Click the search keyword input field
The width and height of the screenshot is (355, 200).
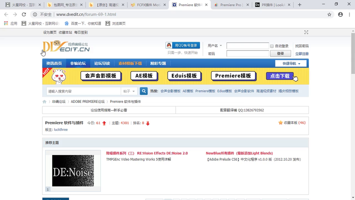coord(83,91)
